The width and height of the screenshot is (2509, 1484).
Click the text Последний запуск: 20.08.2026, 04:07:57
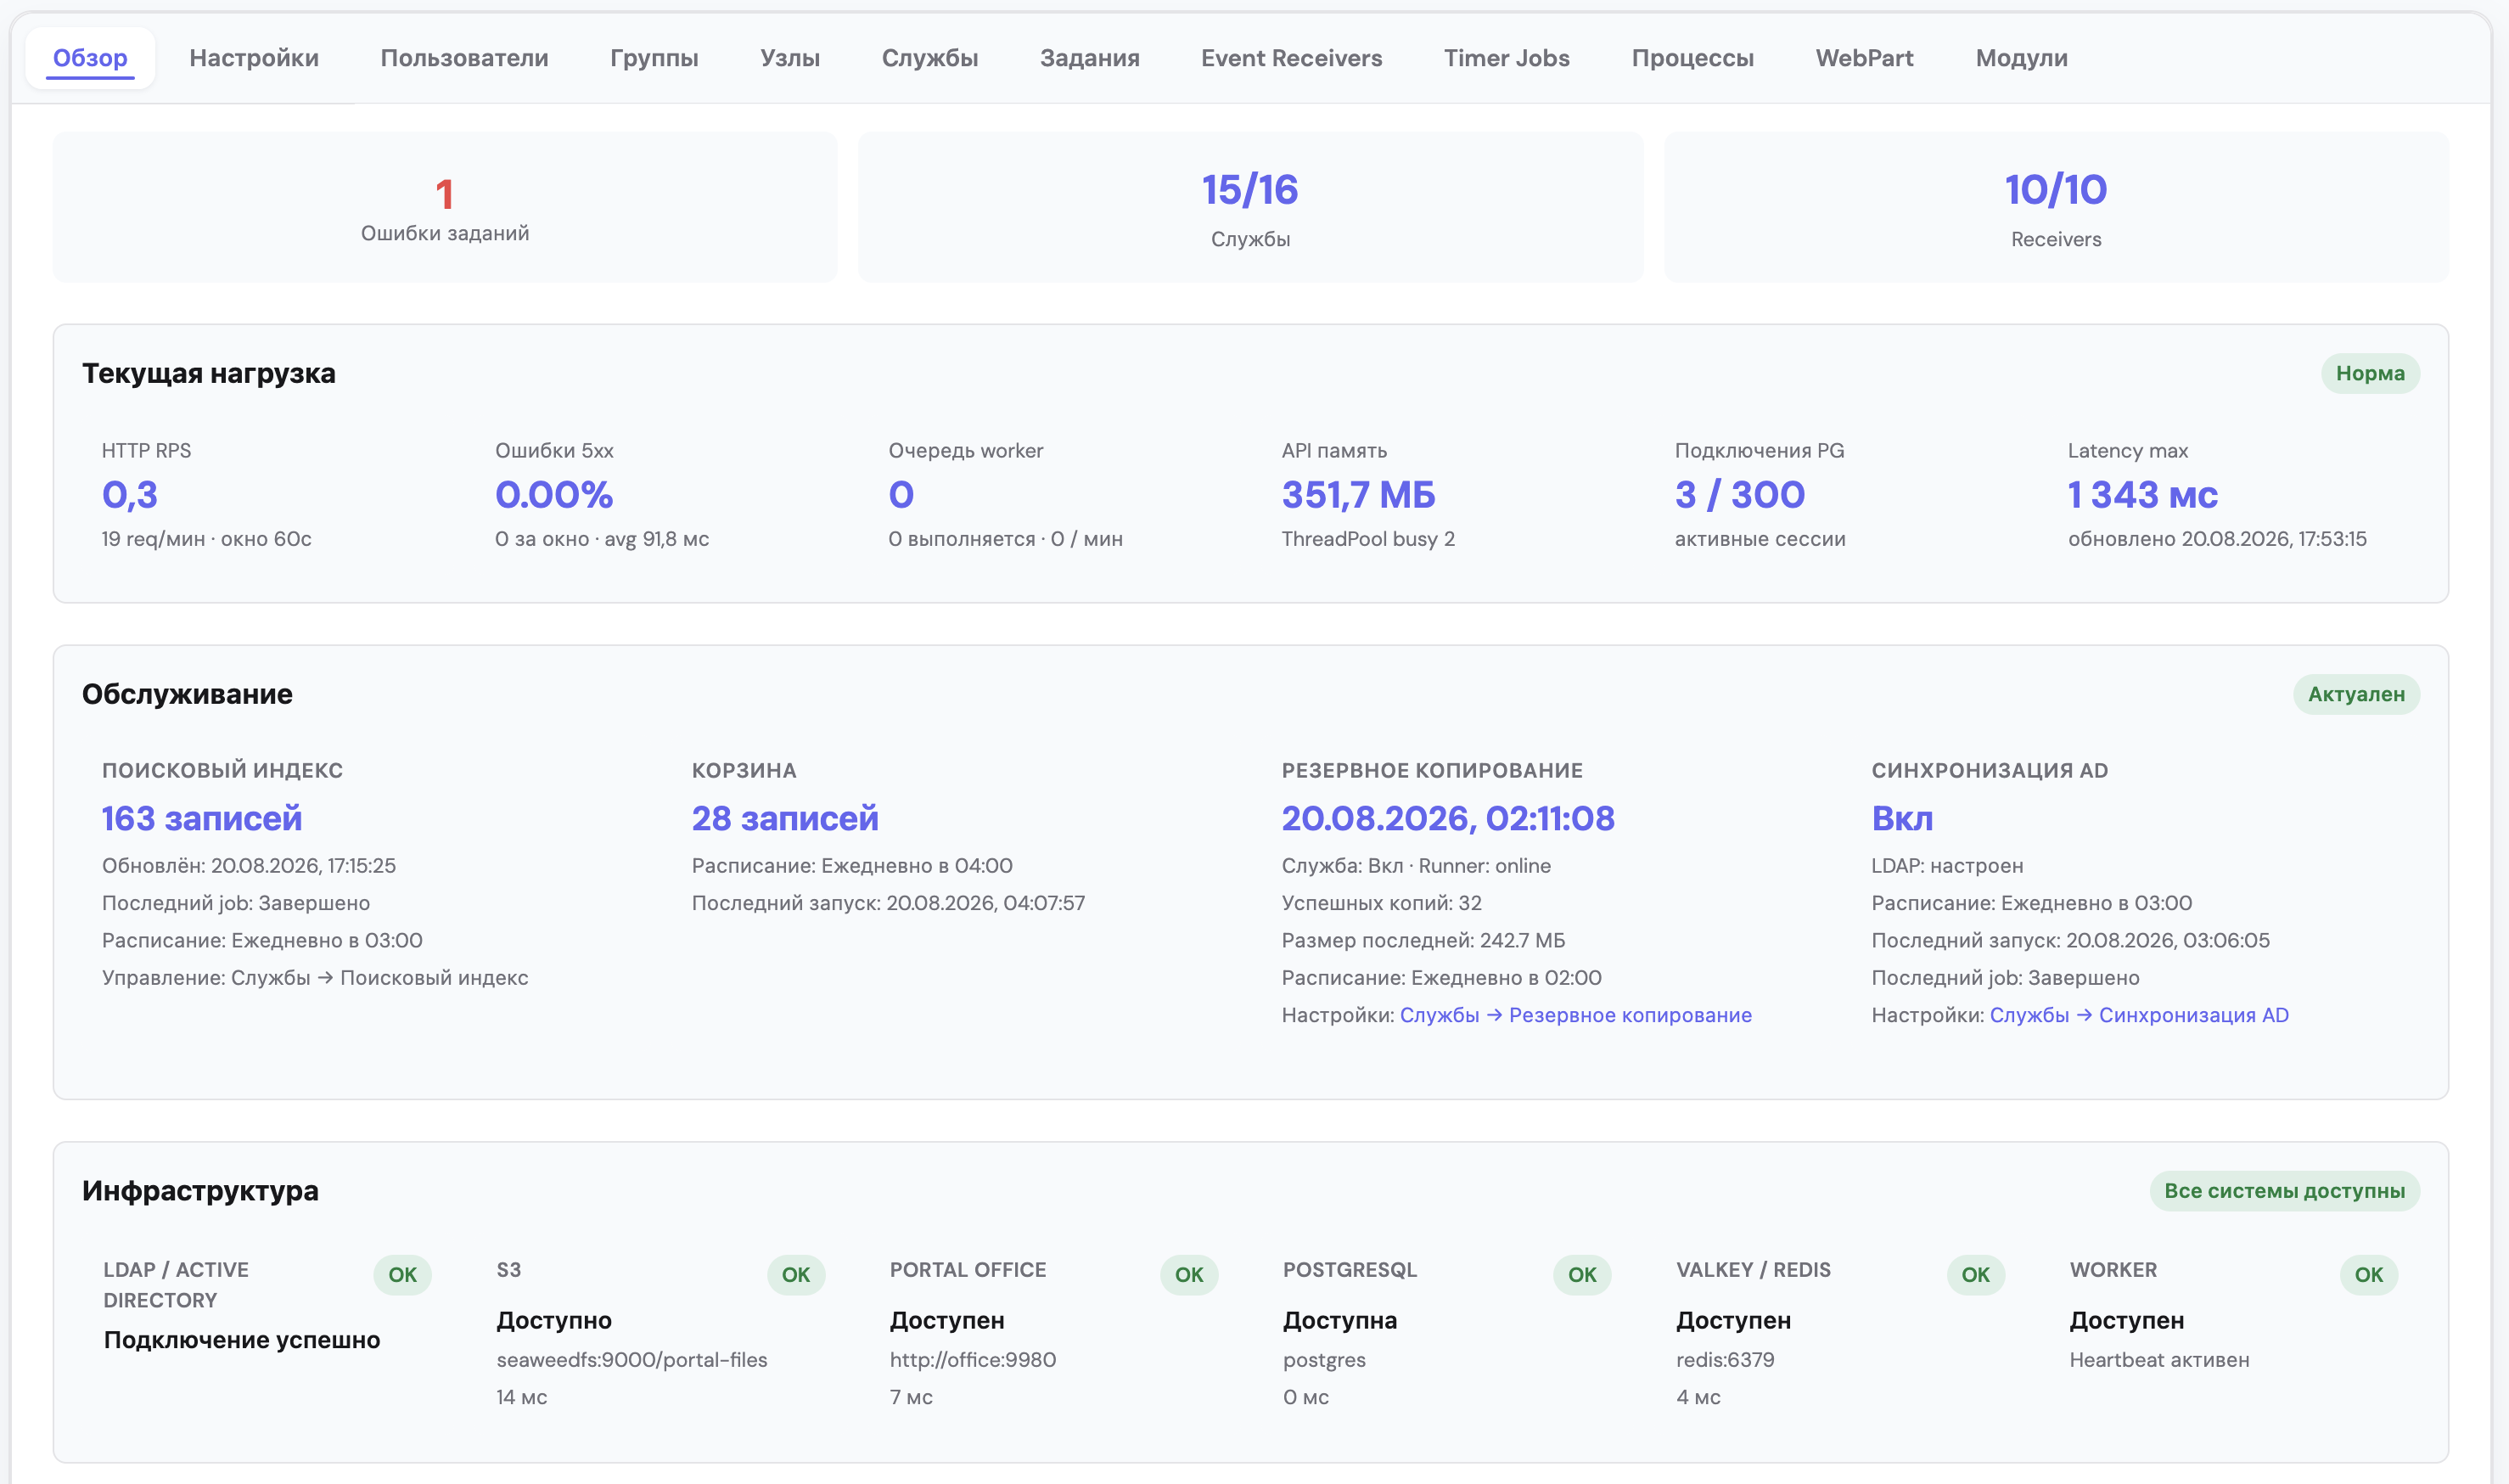[888, 903]
